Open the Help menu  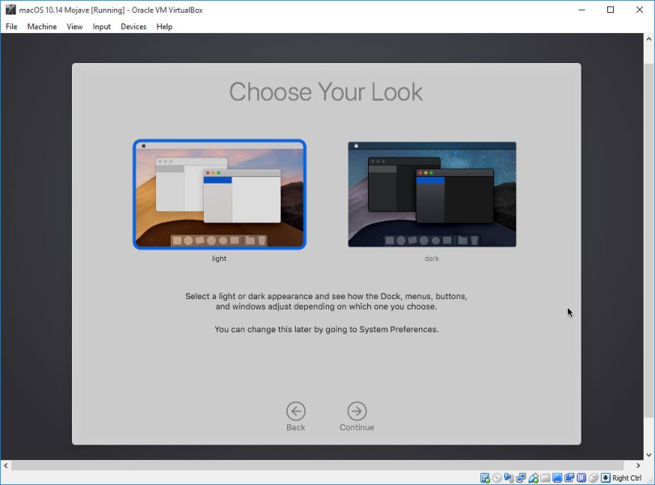tap(164, 27)
